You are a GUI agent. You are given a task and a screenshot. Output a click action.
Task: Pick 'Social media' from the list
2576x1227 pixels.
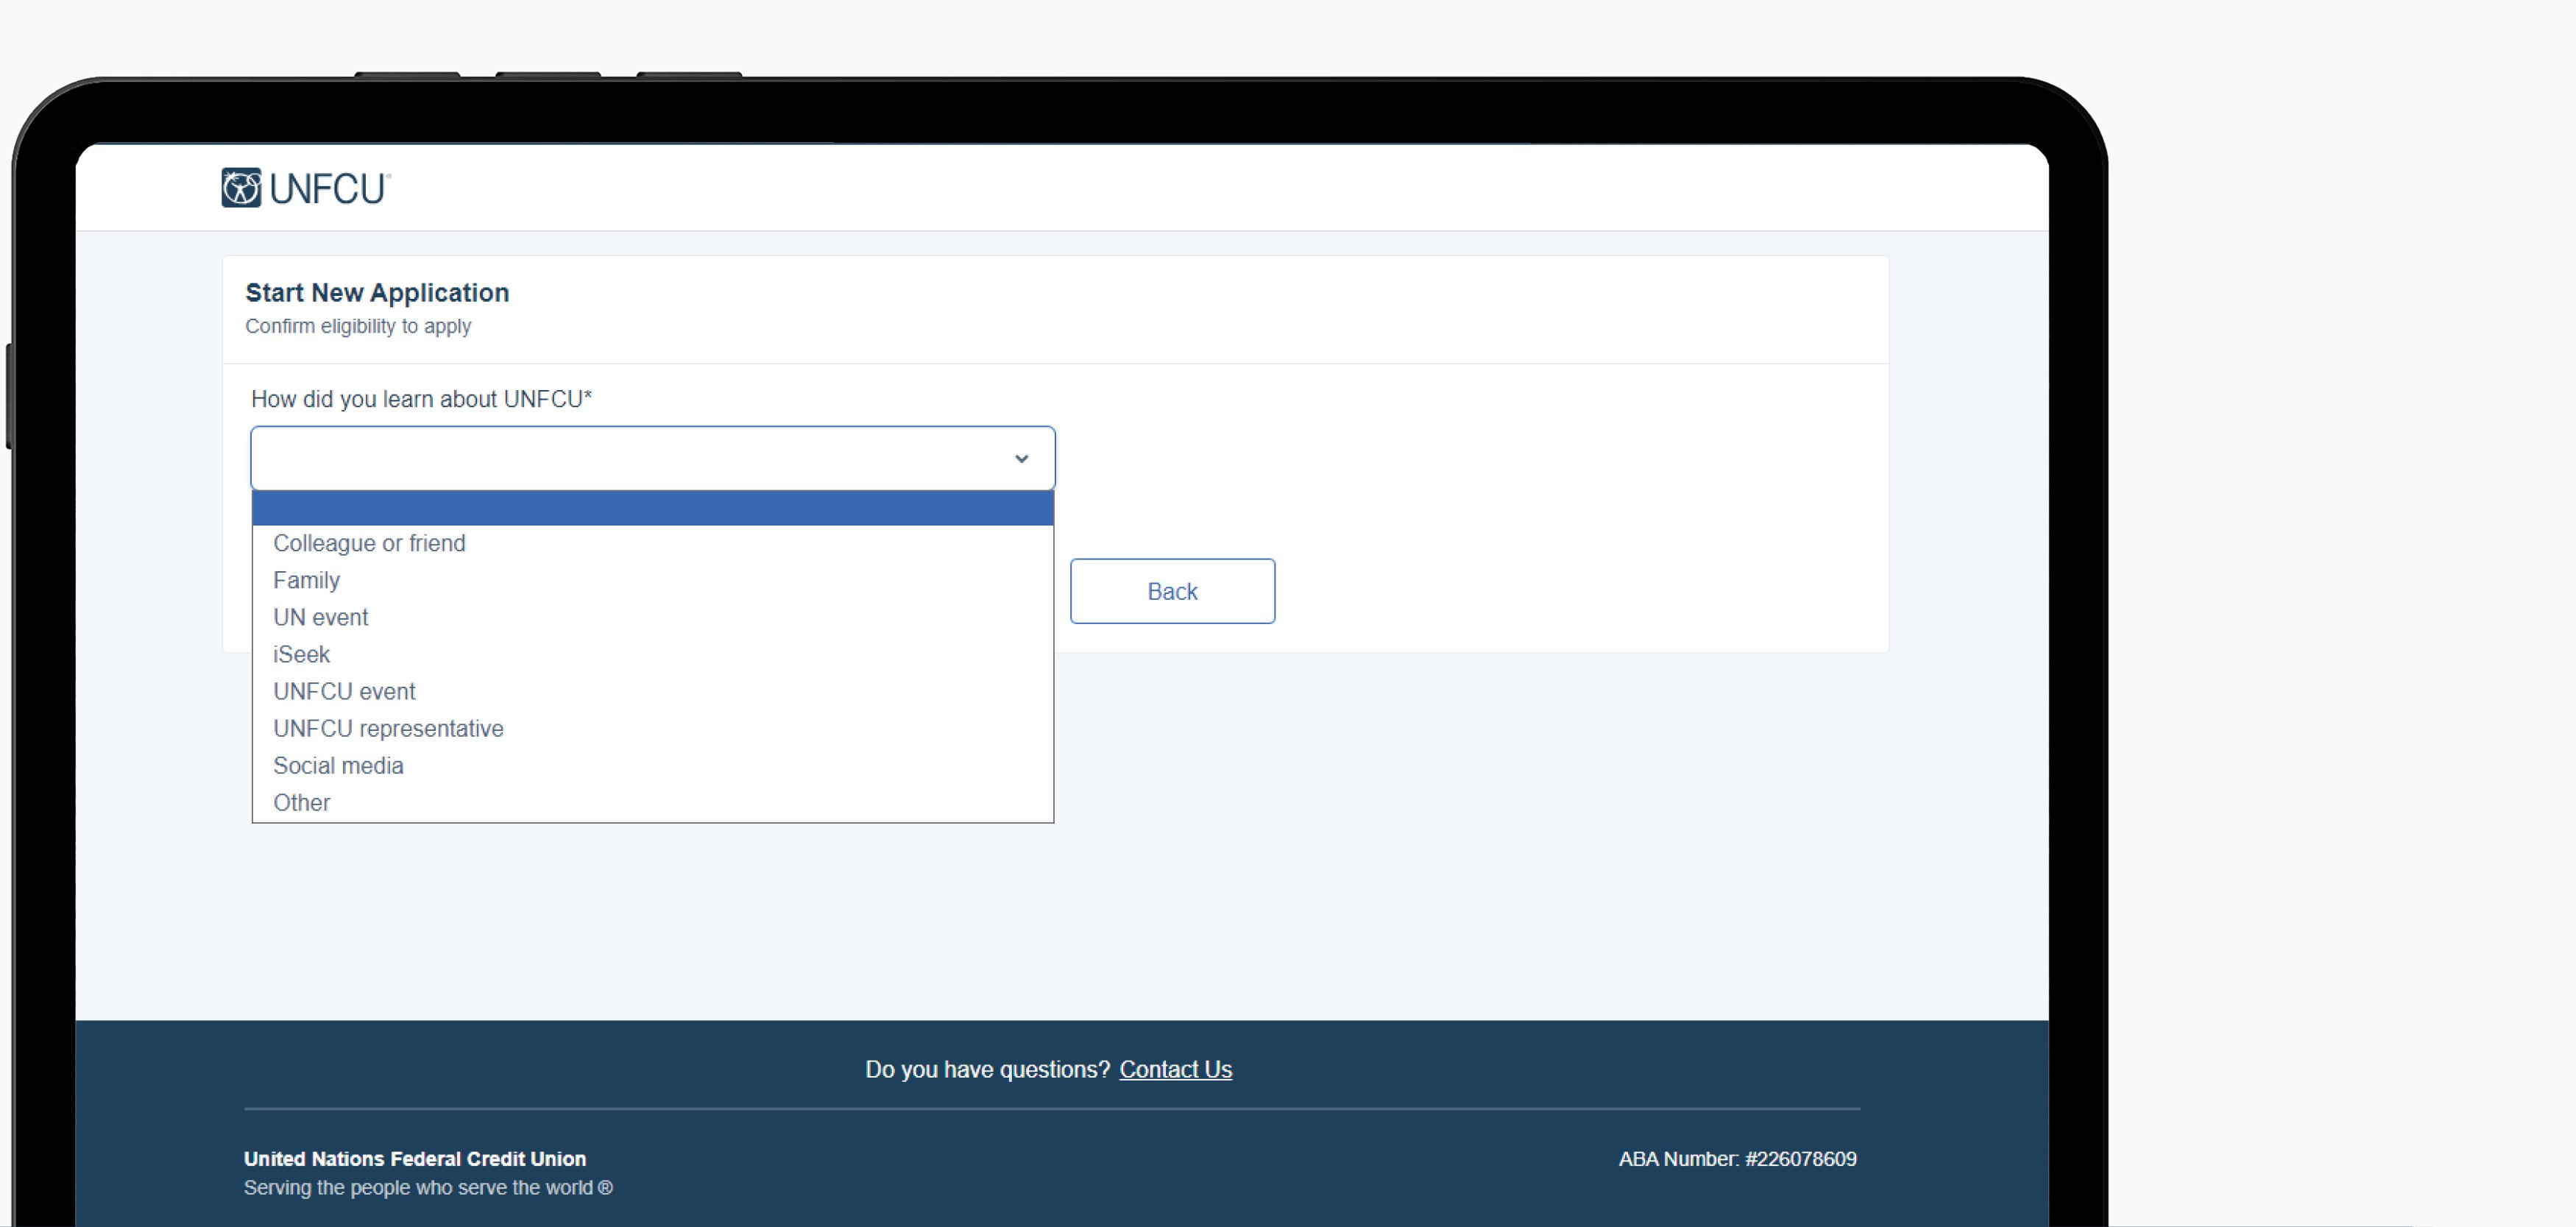(x=652, y=765)
